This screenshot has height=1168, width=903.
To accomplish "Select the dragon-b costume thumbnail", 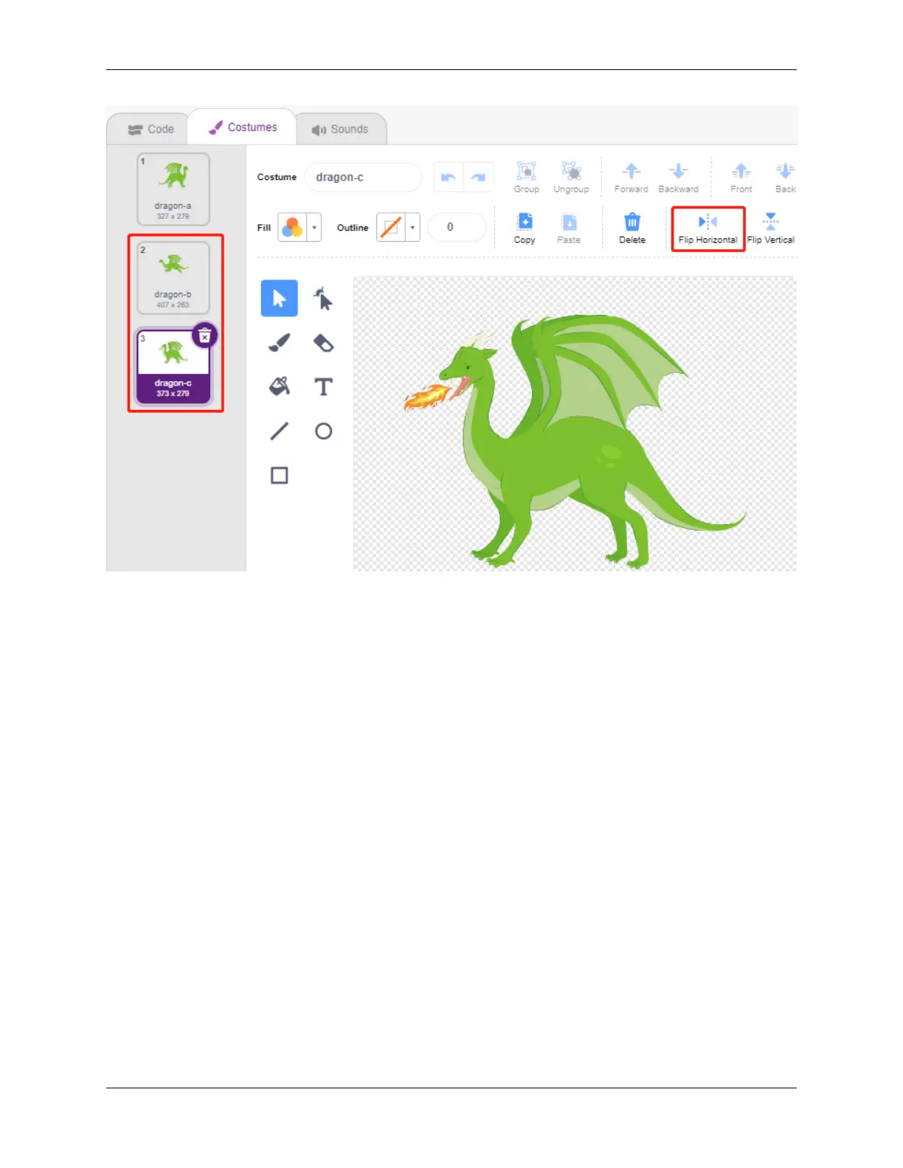I will pyautogui.click(x=173, y=278).
